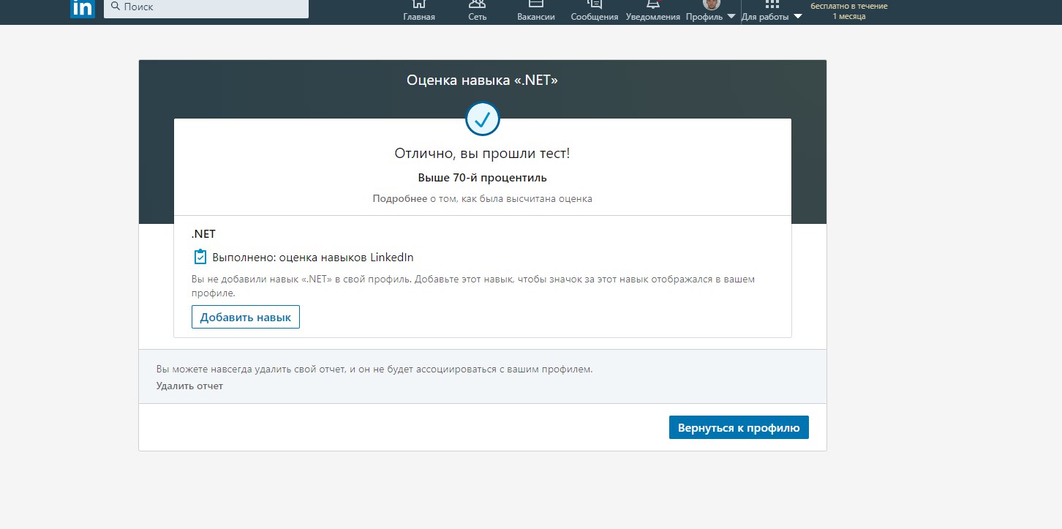Image resolution: width=1062 pixels, height=529 pixels.
Task: Click the Отлично, вы прошли тест! text
Action: [x=482, y=154]
